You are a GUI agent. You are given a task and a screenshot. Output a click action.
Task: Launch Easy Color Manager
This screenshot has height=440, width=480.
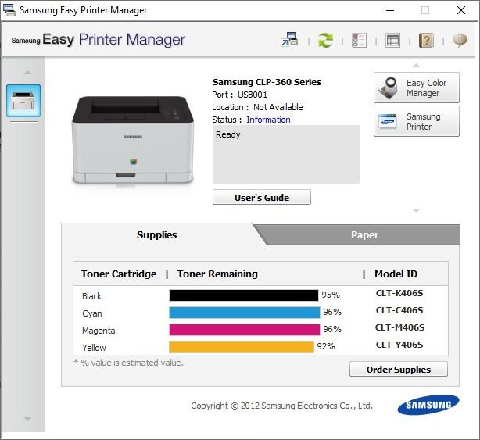coord(417,88)
